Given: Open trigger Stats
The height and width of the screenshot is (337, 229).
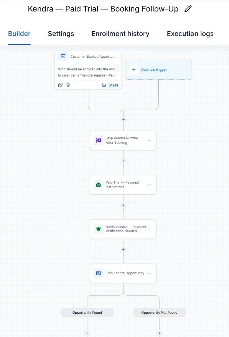Looking at the screenshot, I should (110, 85).
